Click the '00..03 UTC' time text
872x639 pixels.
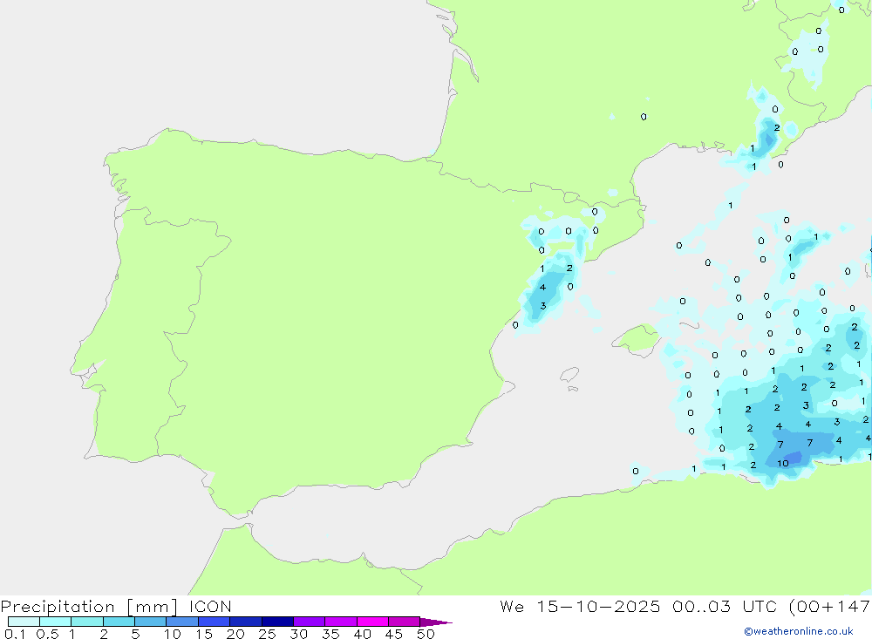[725, 607]
